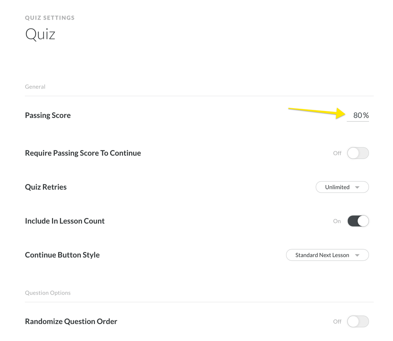This screenshot has height=341, width=393.
Task: Click the Quiz Retries label
Action: click(x=46, y=187)
